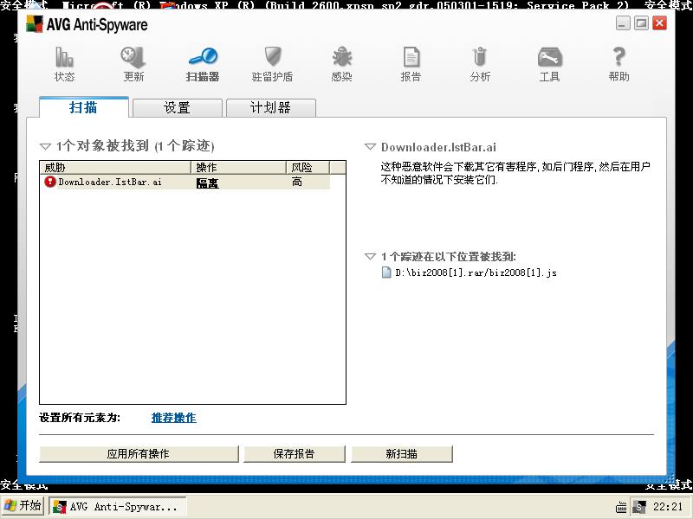Open the 帮助 (Help) question mark icon

pyautogui.click(x=619, y=57)
